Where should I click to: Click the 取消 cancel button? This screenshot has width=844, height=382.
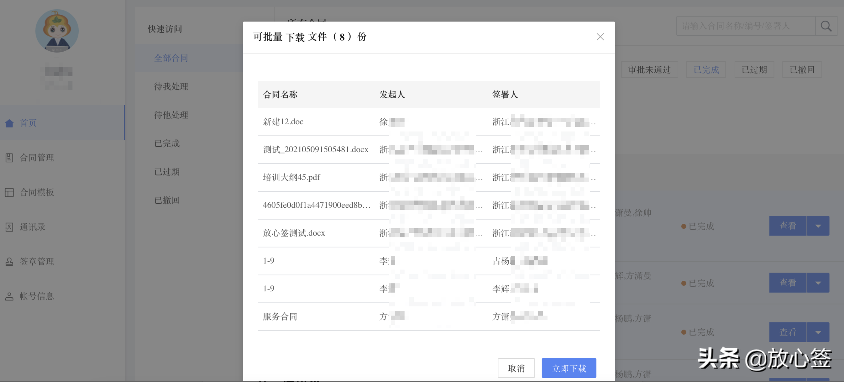click(x=516, y=368)
